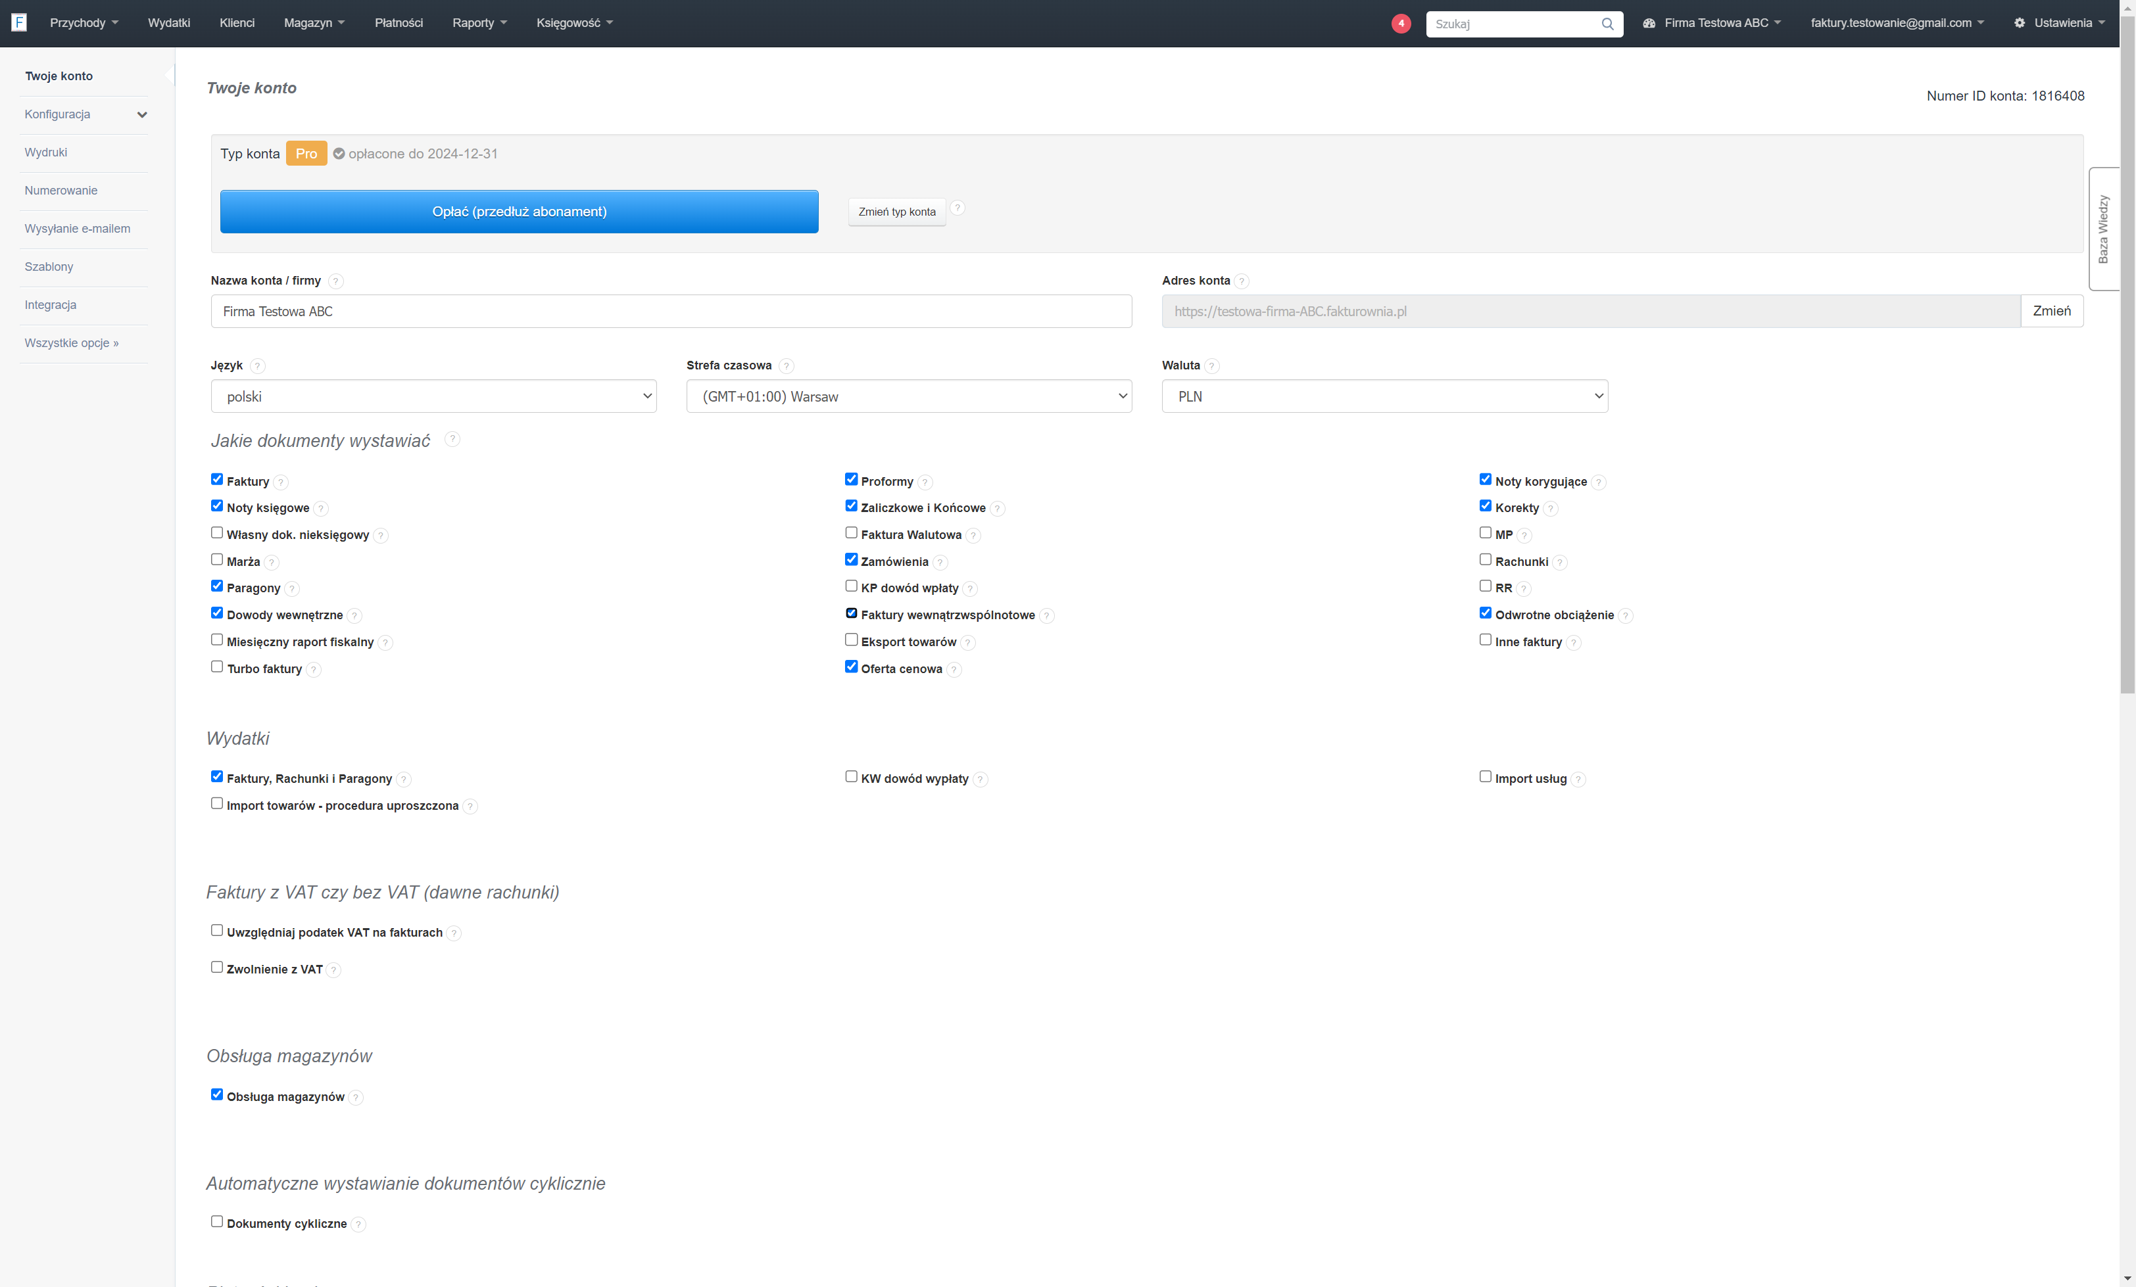The image size is (2136, 1287).
Task: Enable the Rachunki checkbox
Action: [x=1486, y=560]
